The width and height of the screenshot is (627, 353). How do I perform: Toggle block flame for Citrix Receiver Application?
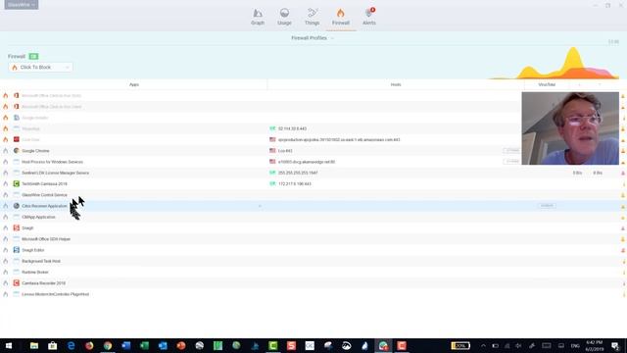6,206
